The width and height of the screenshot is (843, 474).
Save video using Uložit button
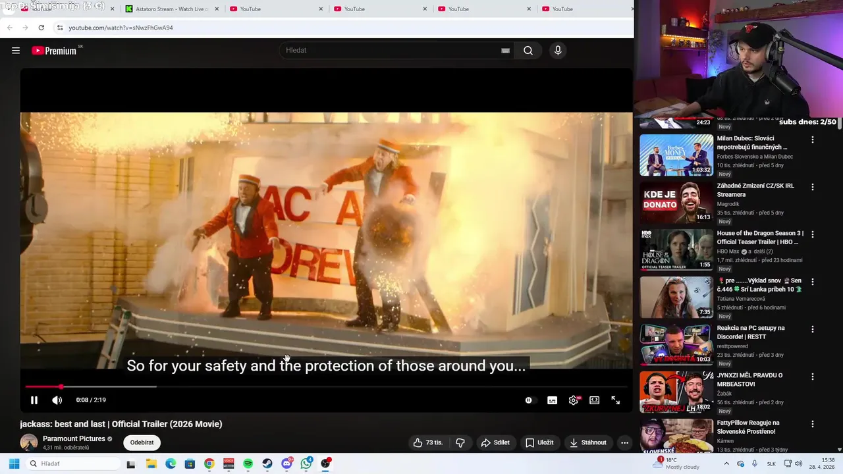(x=539, y=442)
